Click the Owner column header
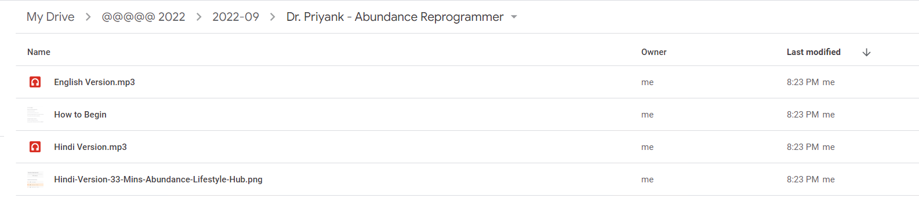 coord(654,52)
